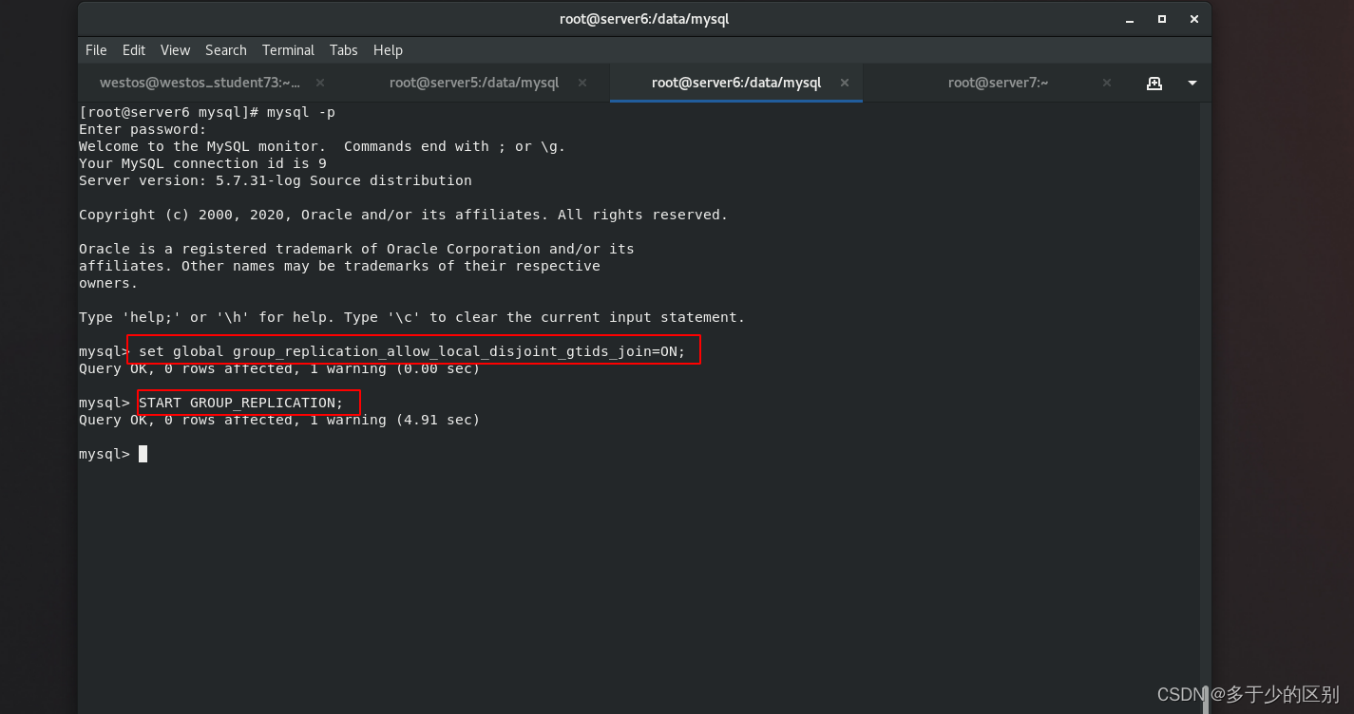Close the root@server5 tab
Screen dimensions: 1354x714
[x=582, y=83]
